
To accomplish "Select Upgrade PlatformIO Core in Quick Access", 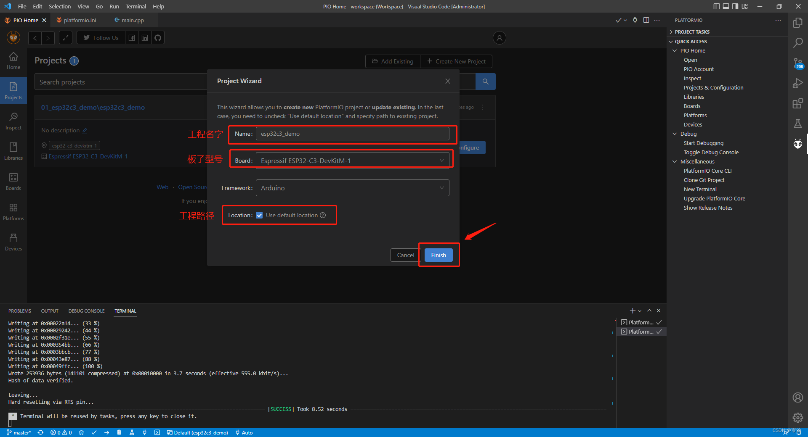I will (x=714, y=199).
